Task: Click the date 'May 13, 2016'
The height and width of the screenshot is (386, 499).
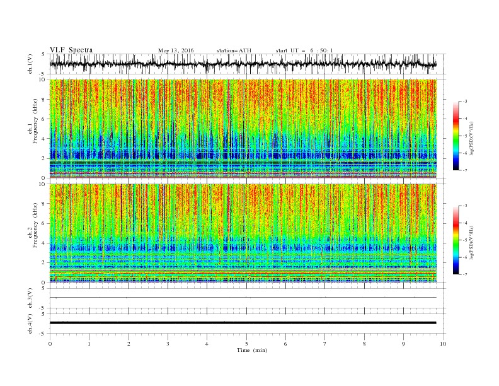Action: coord(176,50)
